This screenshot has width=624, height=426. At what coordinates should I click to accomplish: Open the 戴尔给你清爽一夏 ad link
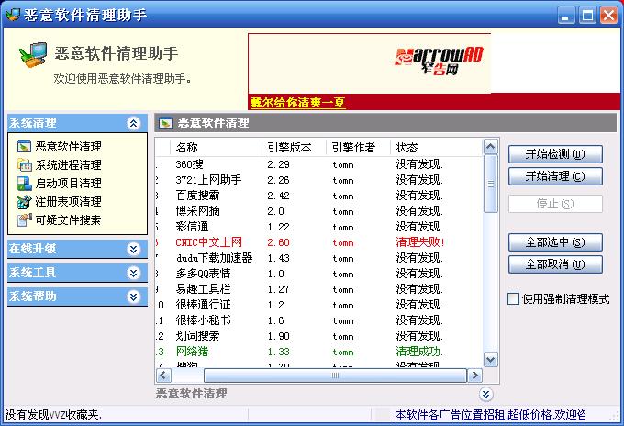(297, 103)
